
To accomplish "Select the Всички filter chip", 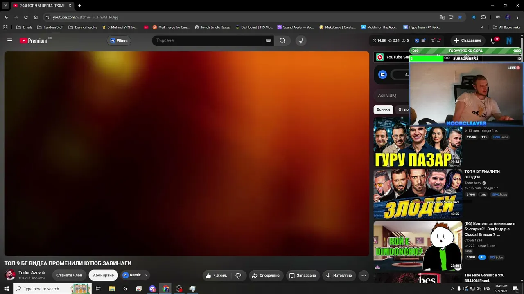I will [383, 109].
